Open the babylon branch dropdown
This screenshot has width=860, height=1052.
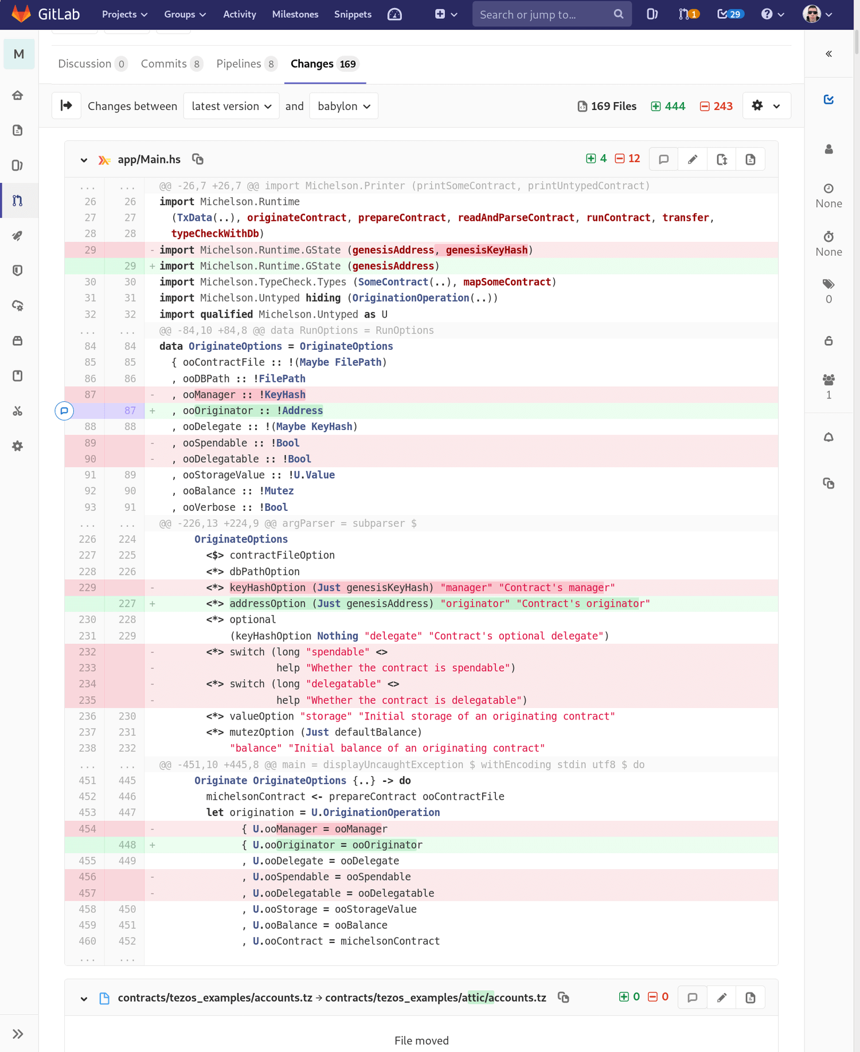coord(343,106)
